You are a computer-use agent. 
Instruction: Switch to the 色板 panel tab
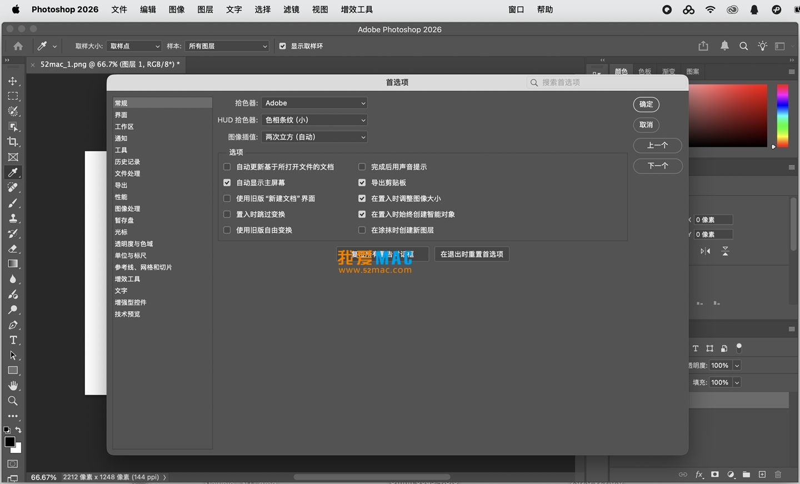644,71
